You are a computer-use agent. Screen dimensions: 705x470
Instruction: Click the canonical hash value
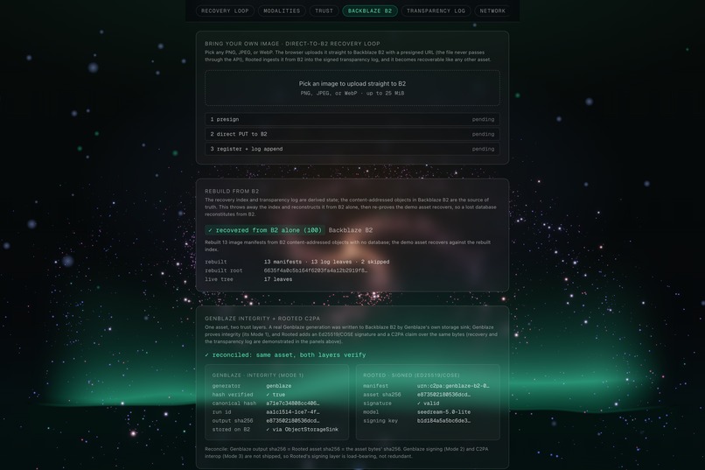click(293, 403)
